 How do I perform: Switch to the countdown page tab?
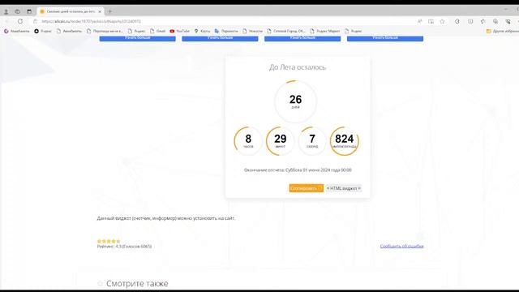(71, 11)
